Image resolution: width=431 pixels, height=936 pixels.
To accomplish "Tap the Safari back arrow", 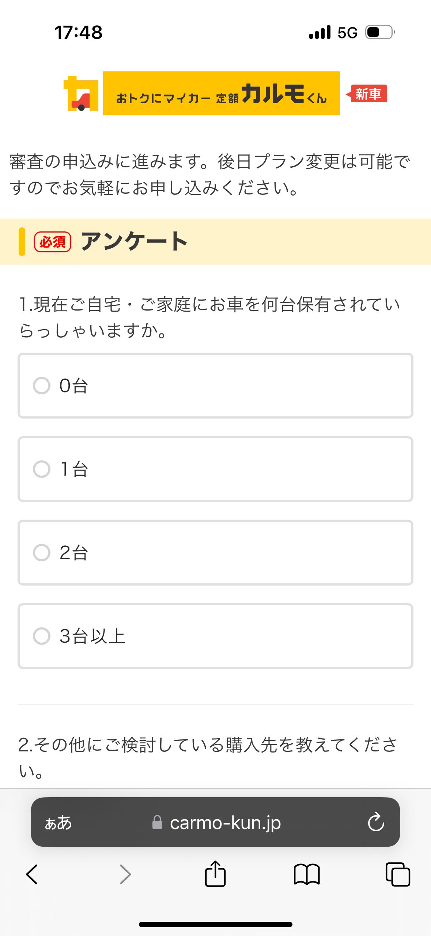I will [32, 874].
